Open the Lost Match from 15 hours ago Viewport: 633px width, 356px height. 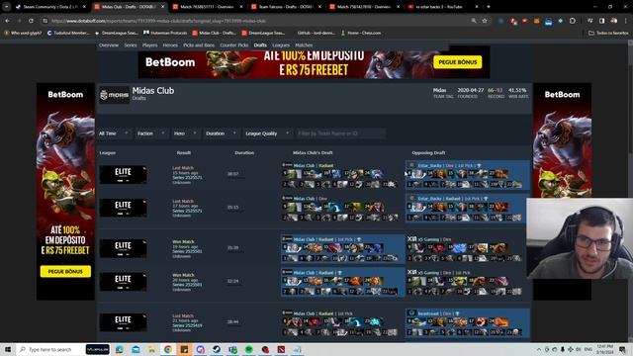point(183,168)
